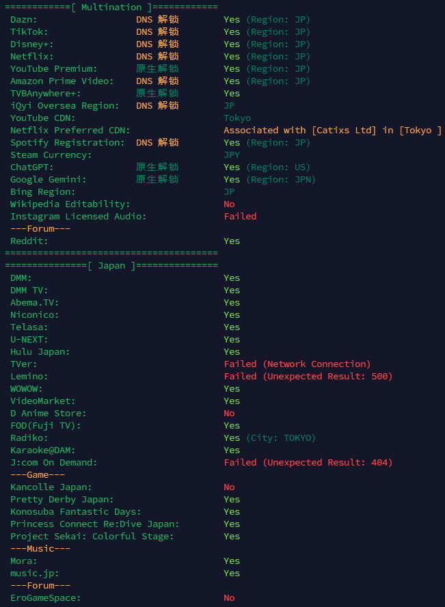Image resolution: width=445 pixels, height=607 pixels.
Task: Click the TikTok row label
Action: [29, 31]
